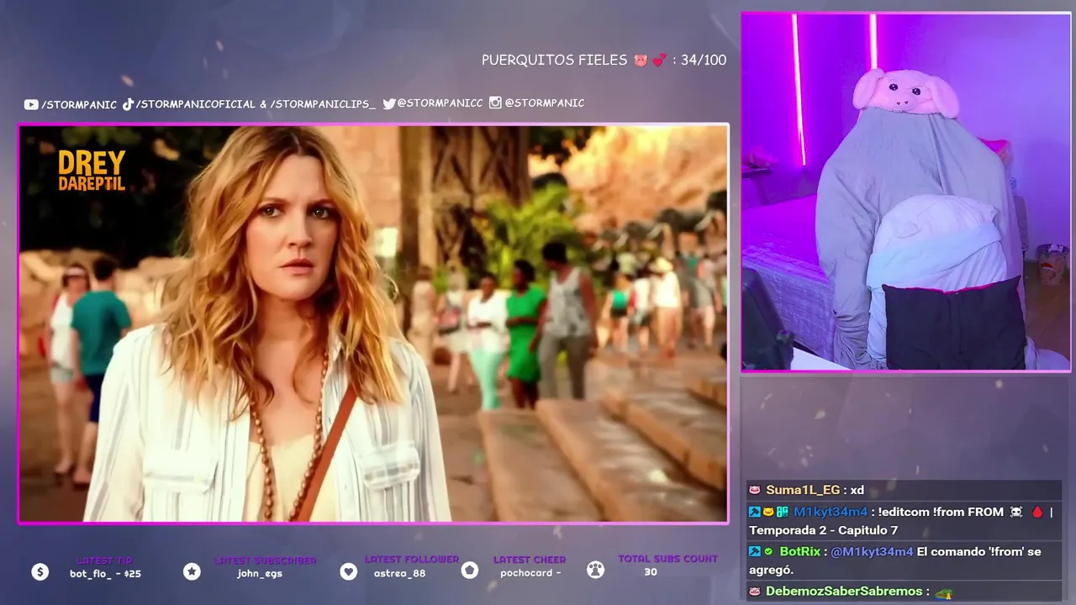Click the LATEST SUBSCRIBER label
The image size is (1076, 605).
pos(265,560)
